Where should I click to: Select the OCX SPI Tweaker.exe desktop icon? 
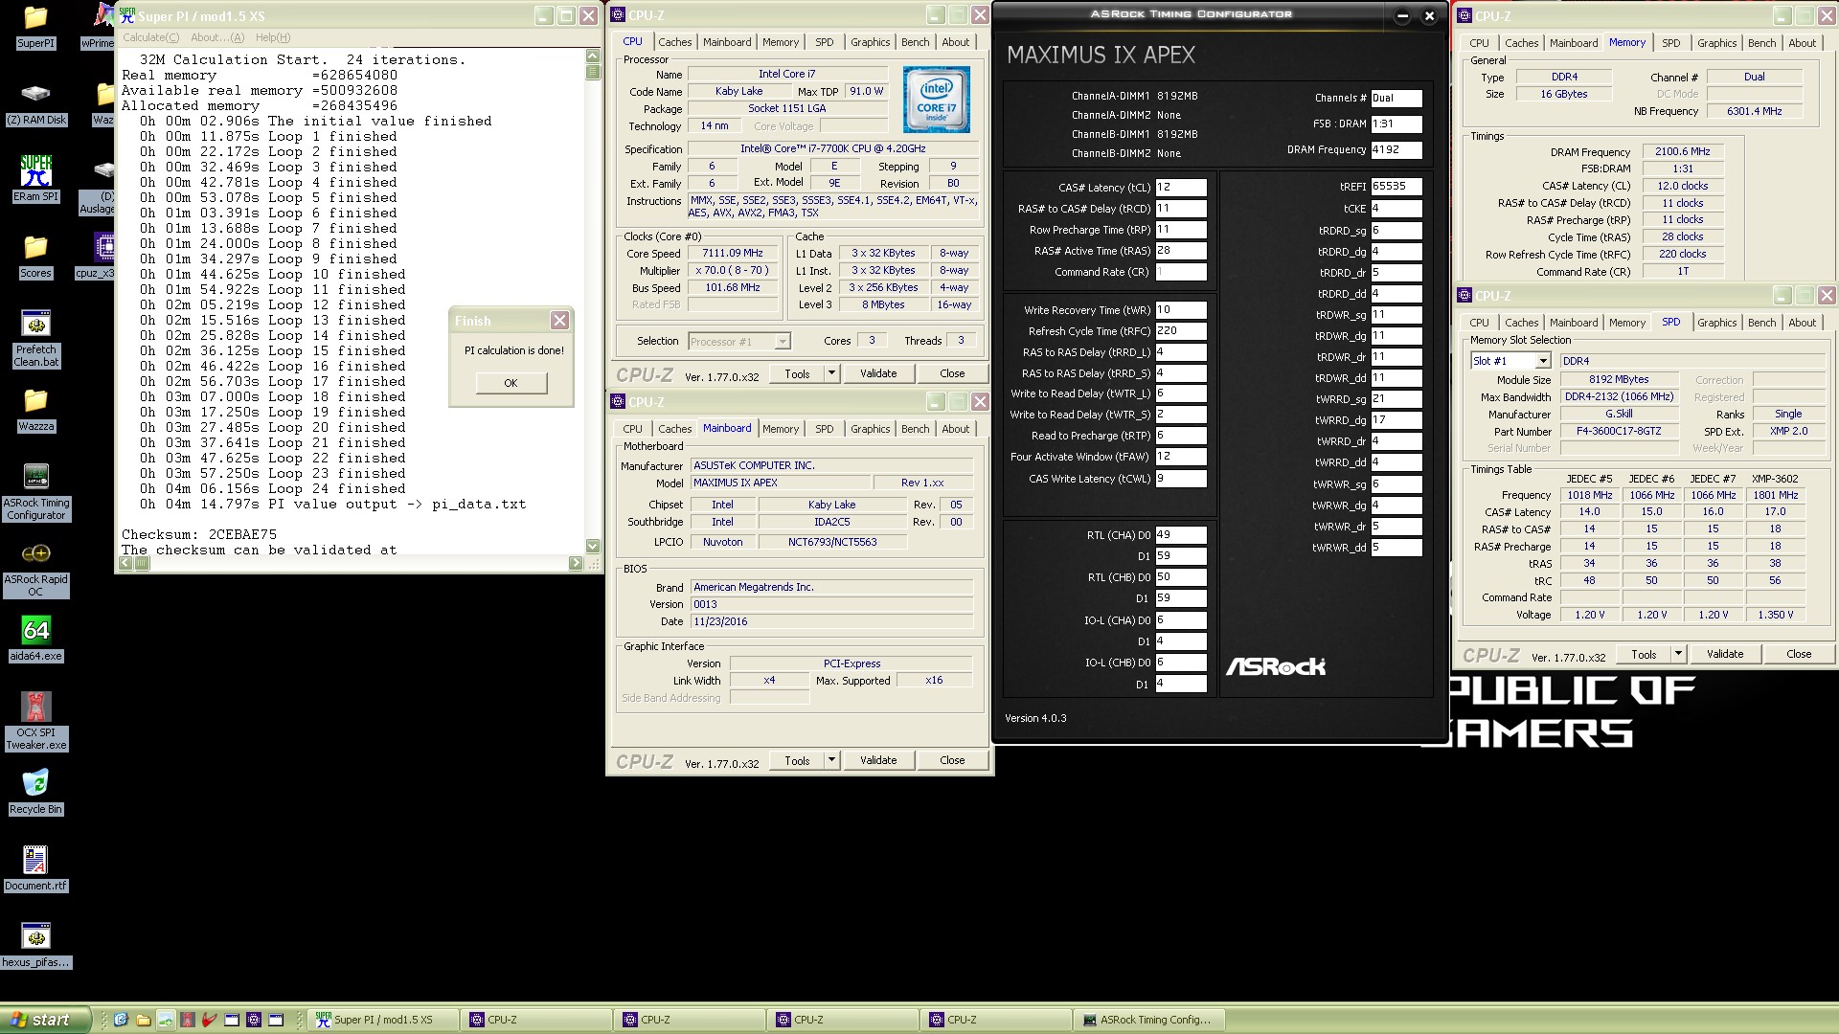pyautogui.click(x=35, y=722)
